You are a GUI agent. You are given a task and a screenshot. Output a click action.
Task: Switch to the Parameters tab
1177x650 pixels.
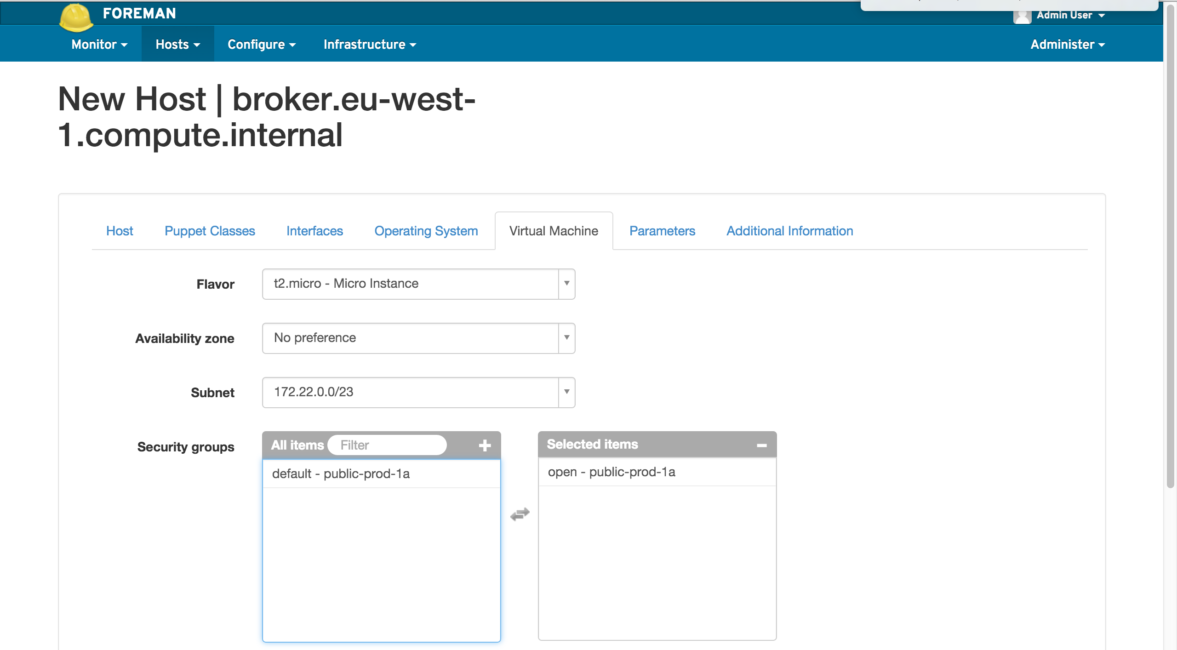tap(662, 231)
